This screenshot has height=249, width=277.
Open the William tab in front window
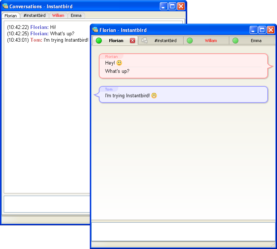coord(206,41)
